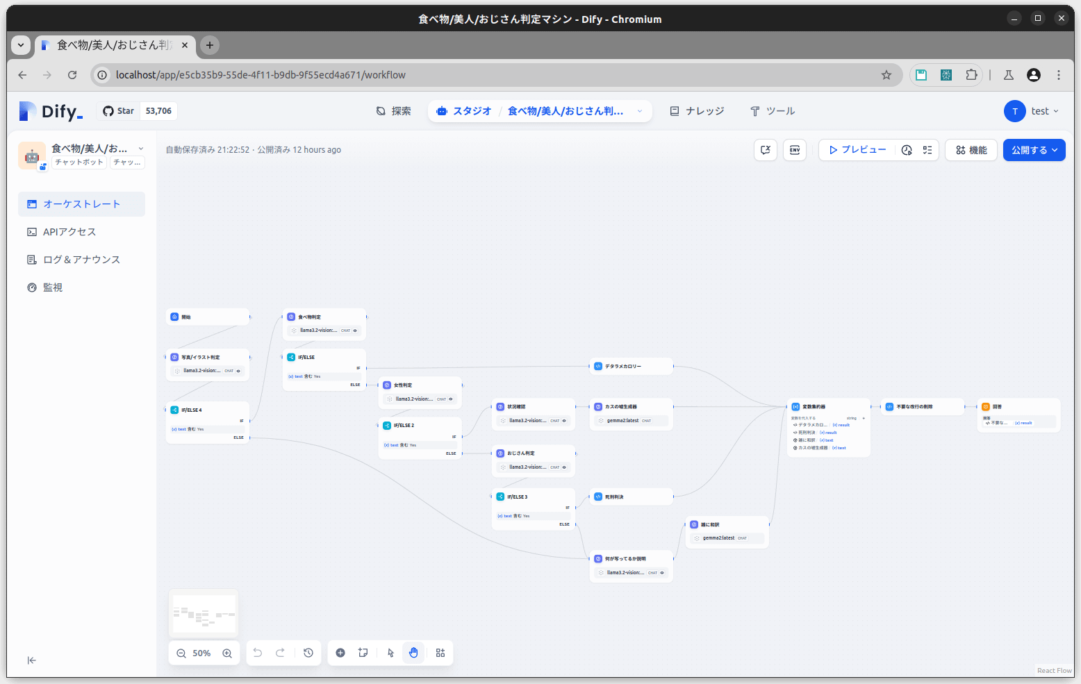This screenshot has height=684, width=1081.
Task: Go to the ナレッジ tab
Action: pyautogui.click(x=697, y=111)
